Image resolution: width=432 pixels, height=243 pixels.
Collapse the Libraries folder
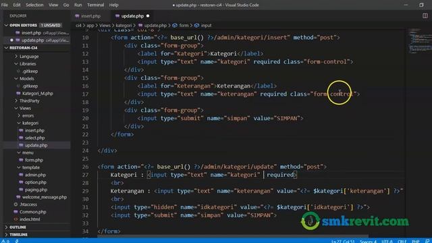[16, 63]
